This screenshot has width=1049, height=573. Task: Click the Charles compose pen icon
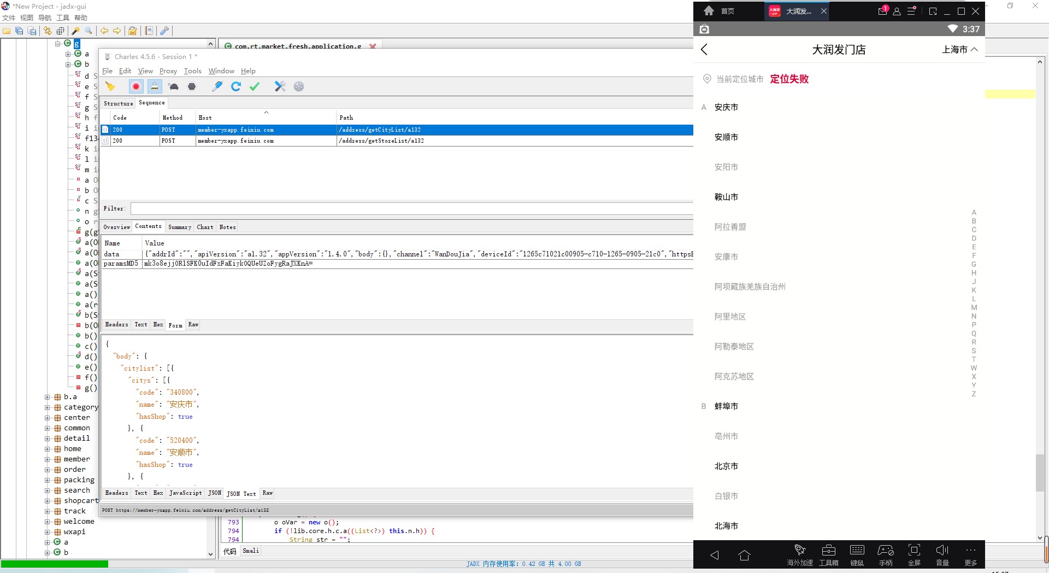pos(217,86)
